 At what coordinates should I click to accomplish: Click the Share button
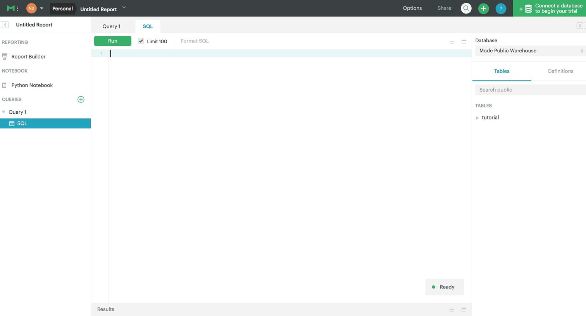pos(444,8)
